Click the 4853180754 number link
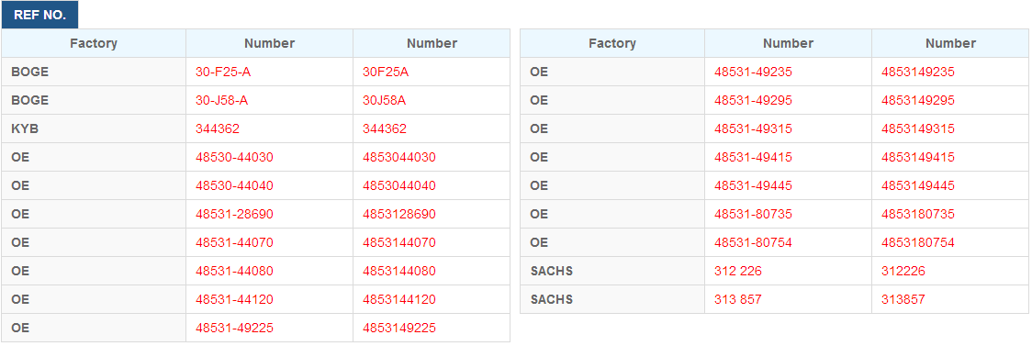The height and width of the screenshot is (346, 1032). [x=917, y=242]
